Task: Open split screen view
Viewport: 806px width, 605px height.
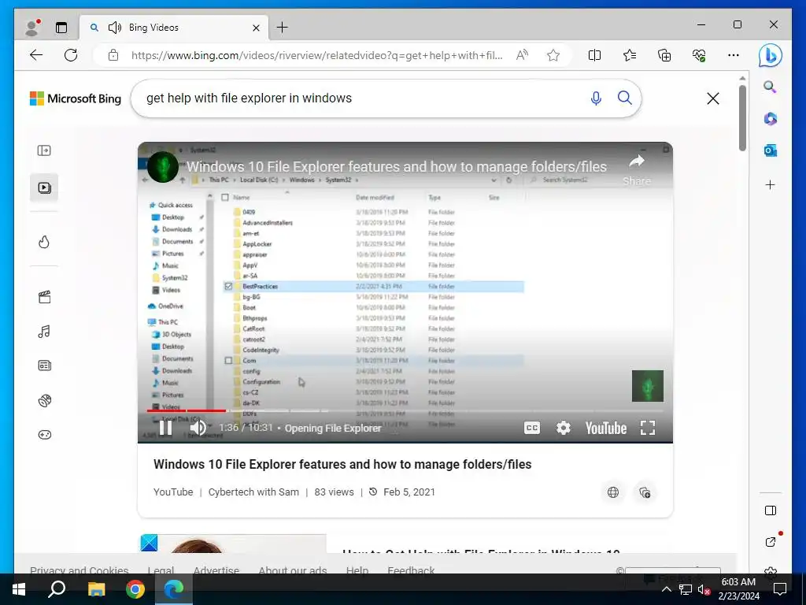Action: 594,55
